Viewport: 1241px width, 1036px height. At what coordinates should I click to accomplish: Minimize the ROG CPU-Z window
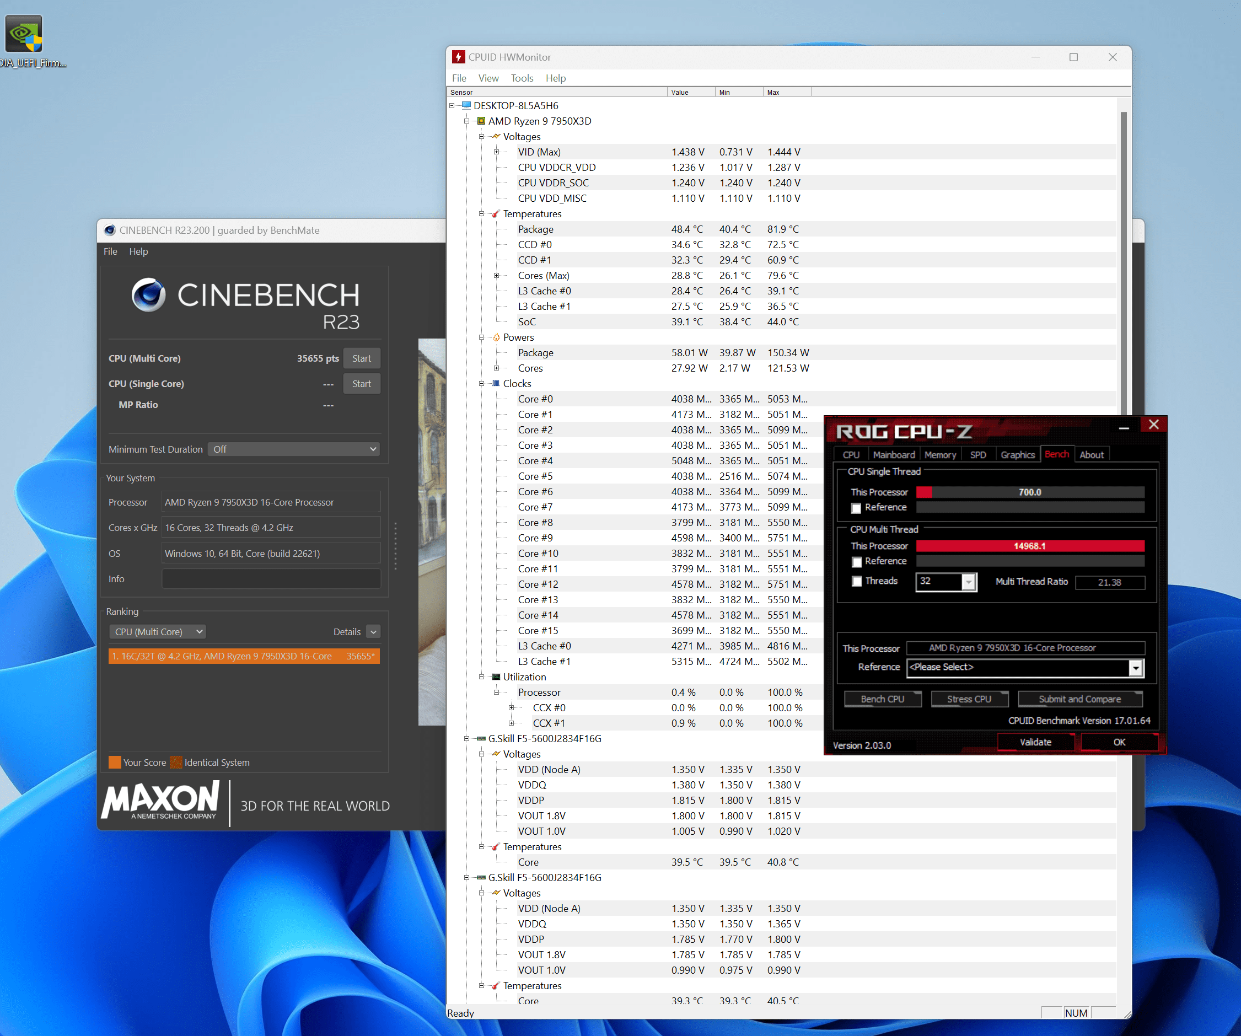tap(1124, 427)
